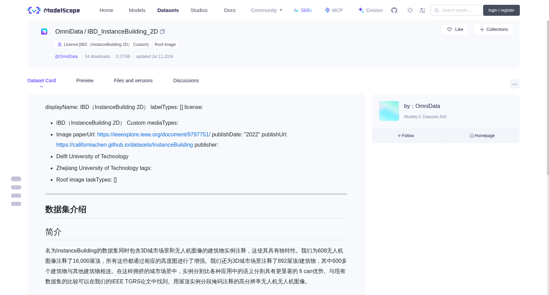
Task: Click the Follow plus icon
Action: (x=399, y=136)
